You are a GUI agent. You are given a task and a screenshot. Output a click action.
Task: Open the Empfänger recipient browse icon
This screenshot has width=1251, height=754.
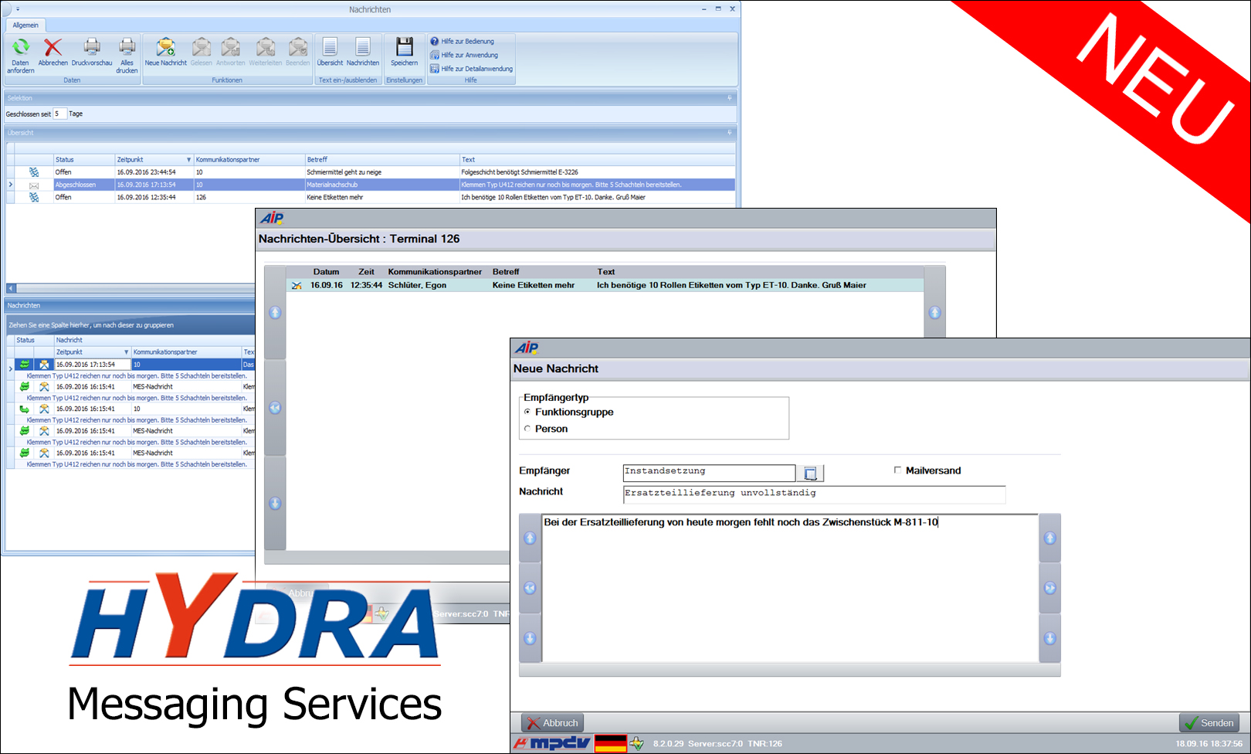pyautogui.click(x=810, y=472)
